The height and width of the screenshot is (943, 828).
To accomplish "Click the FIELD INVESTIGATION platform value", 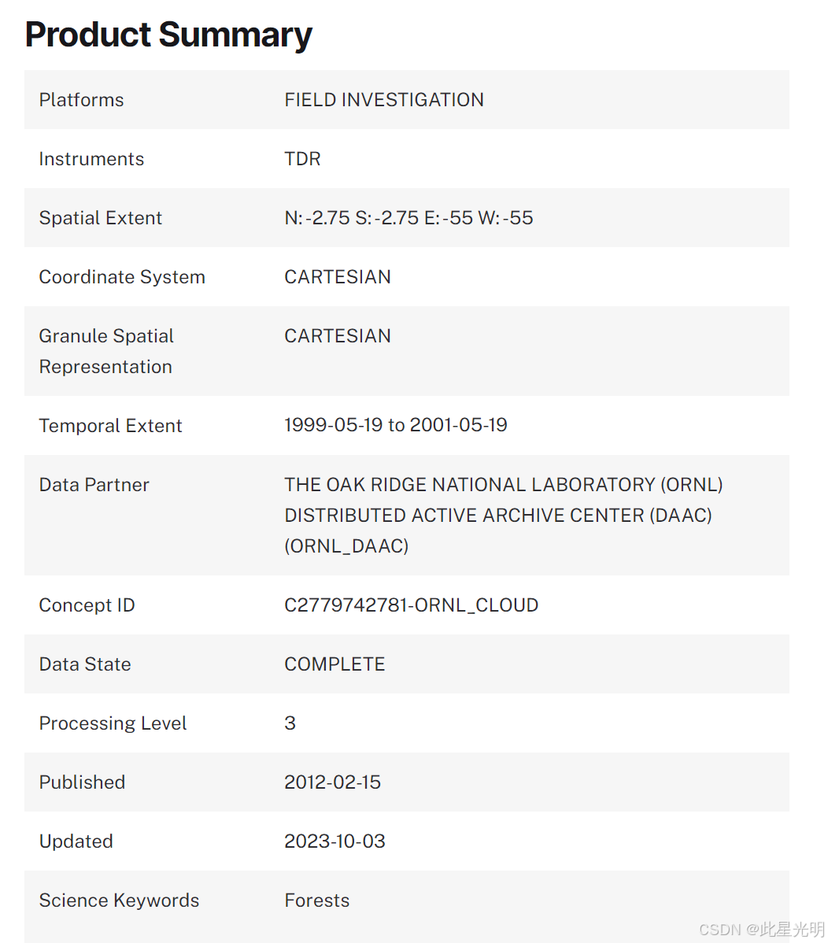I will click(384, 100).
